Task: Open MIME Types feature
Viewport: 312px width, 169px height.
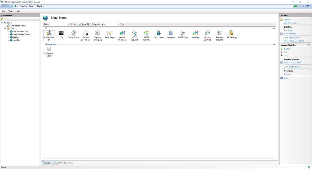Action: click(x=183, y=34)
